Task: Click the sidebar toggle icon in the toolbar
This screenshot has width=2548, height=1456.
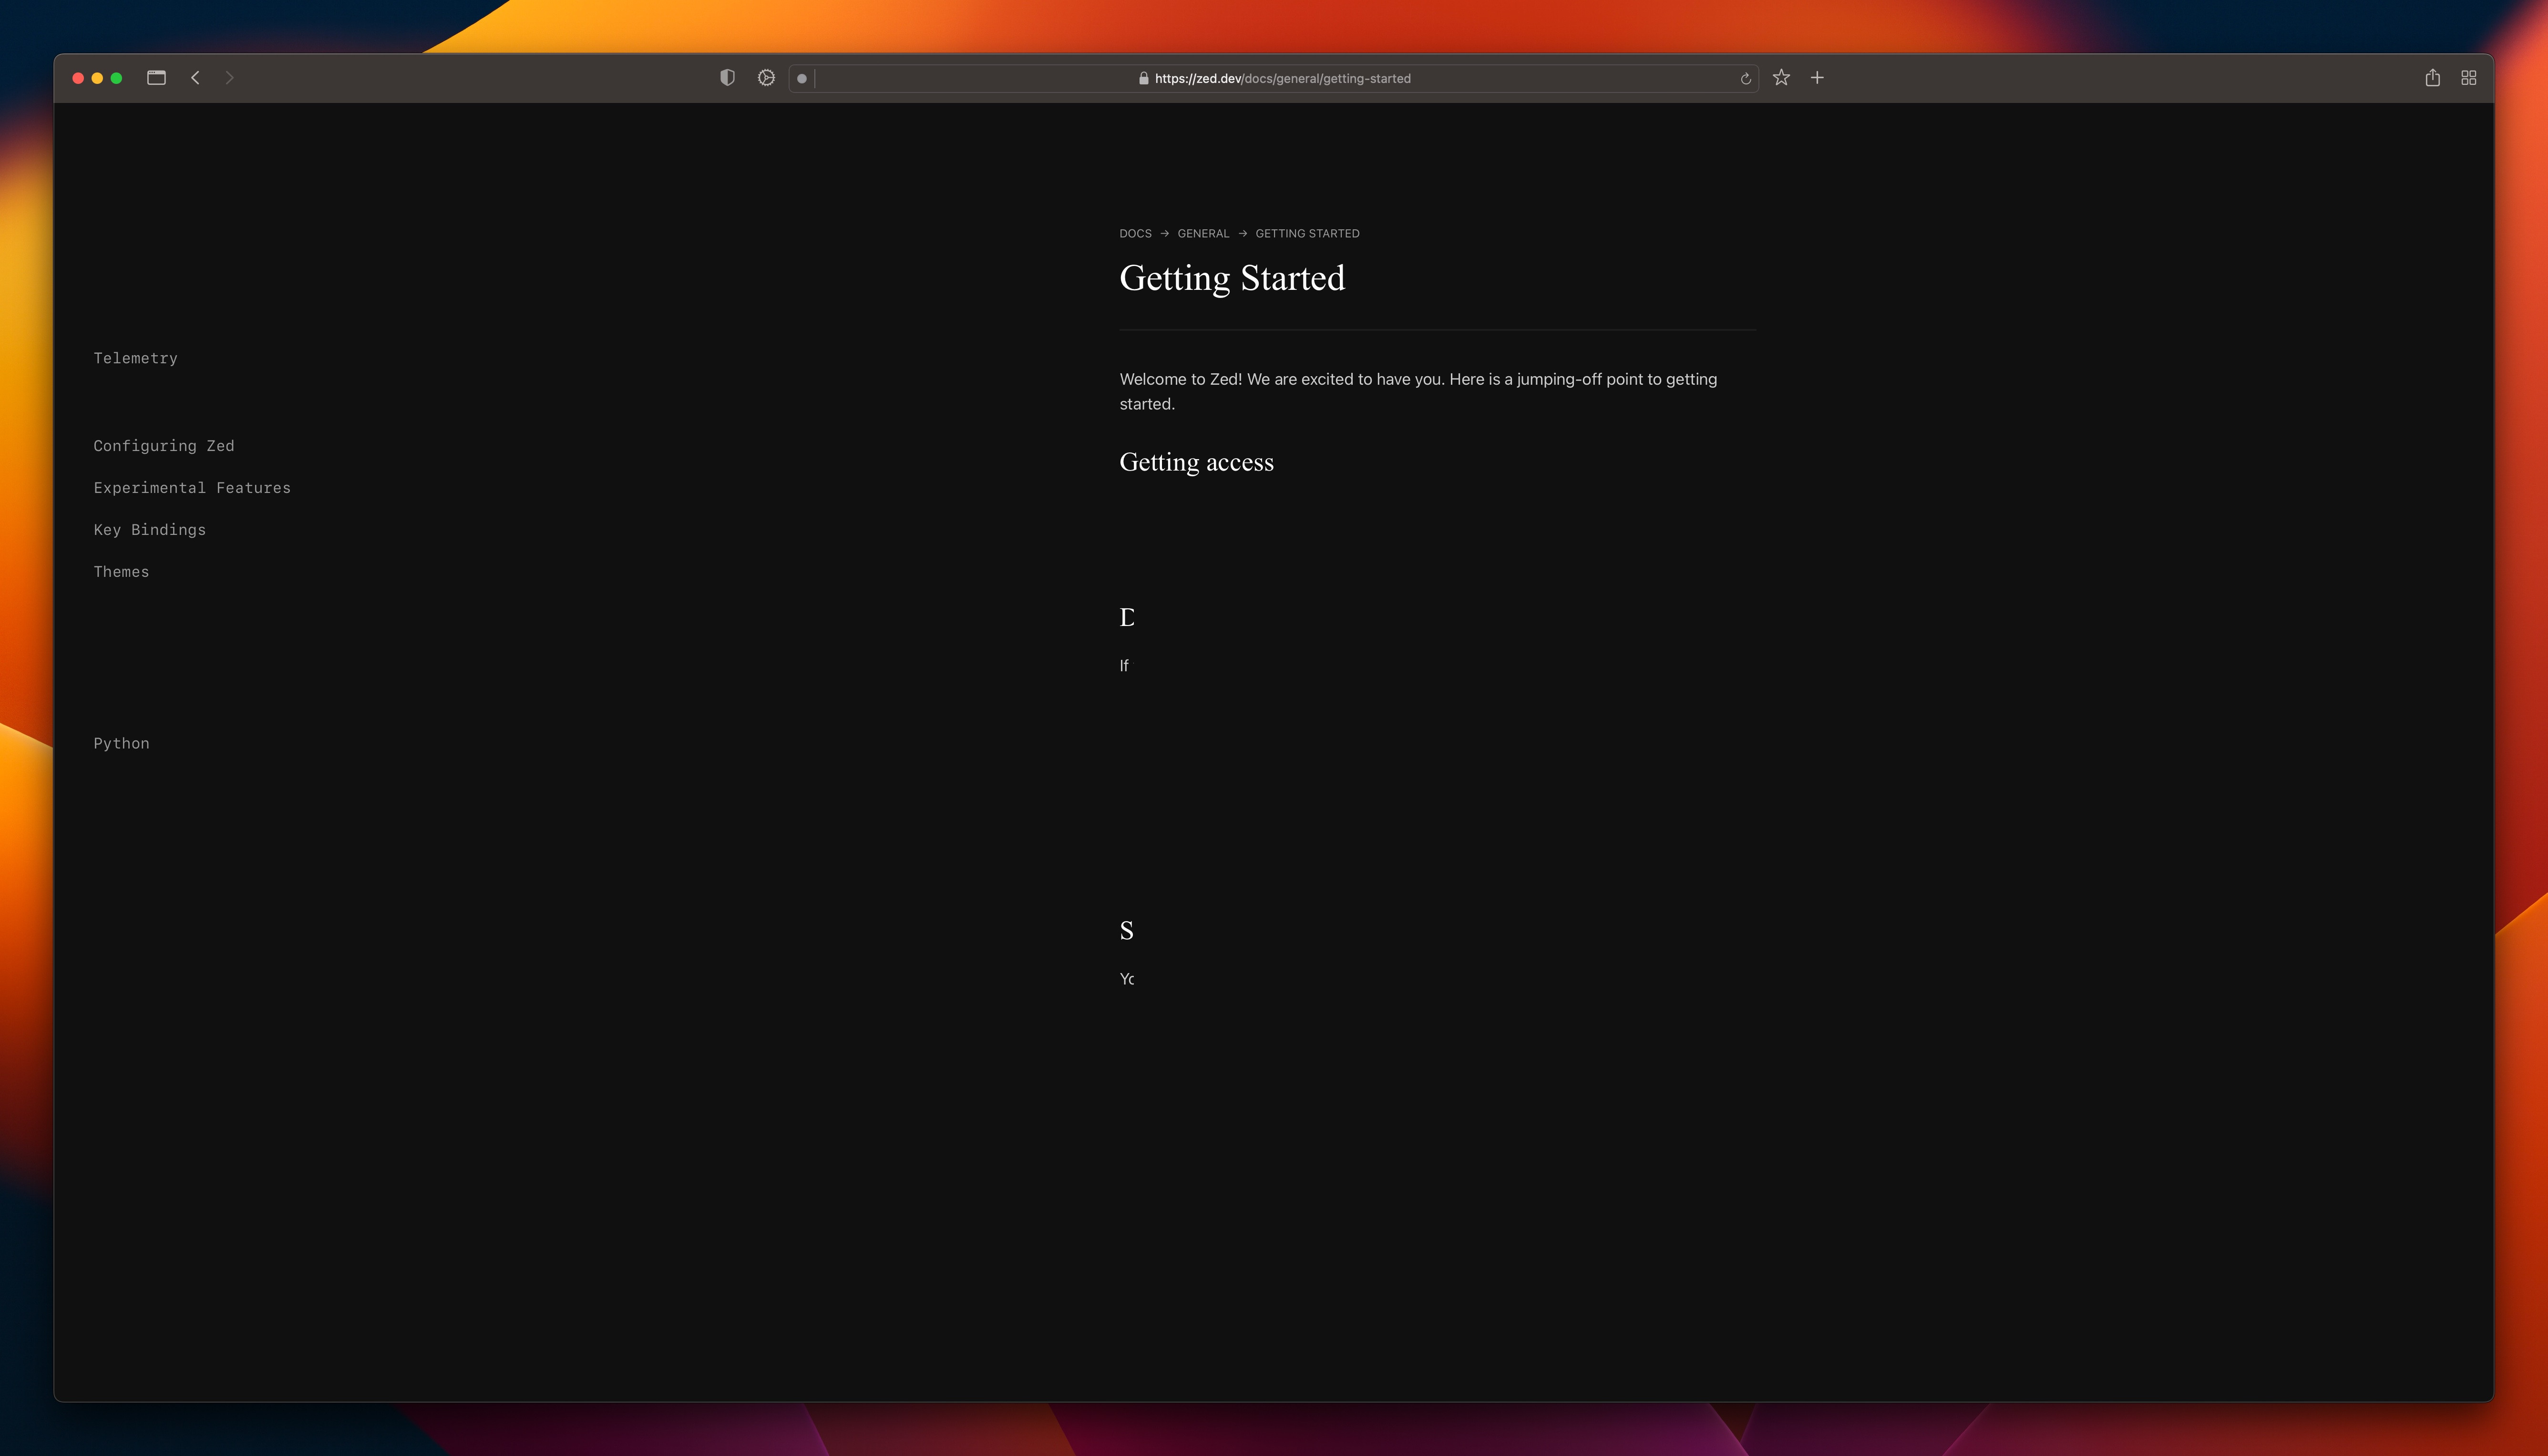Action: tap(156, 78)
